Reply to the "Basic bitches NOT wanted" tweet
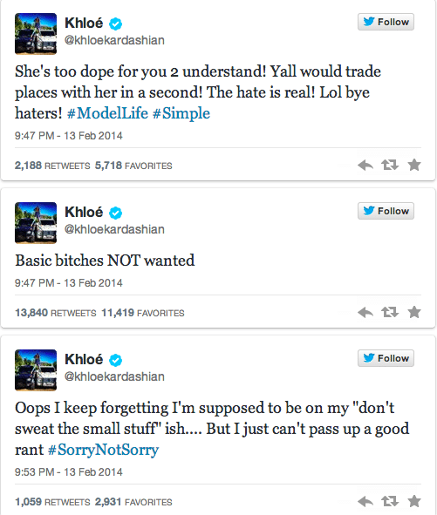 [365, 312]
